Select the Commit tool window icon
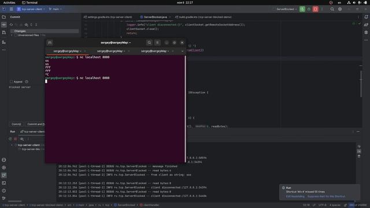This screenshot has height=208, width=370. point(4,25)
